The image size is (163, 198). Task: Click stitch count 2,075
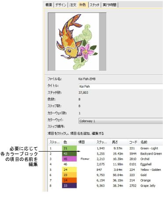pos(101,164)
